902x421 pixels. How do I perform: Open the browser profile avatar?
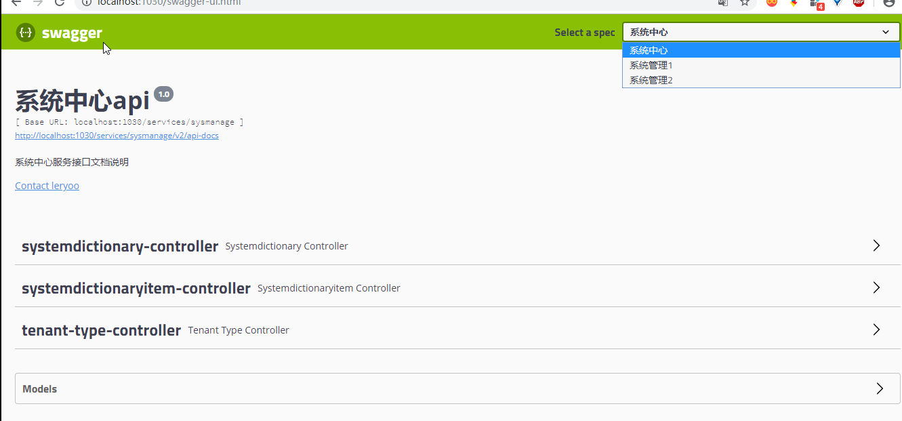(889, 3)
